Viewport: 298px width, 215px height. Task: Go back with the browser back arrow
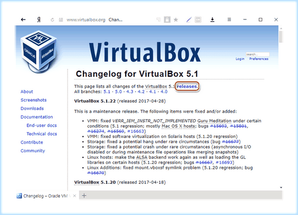coord(23,19)
